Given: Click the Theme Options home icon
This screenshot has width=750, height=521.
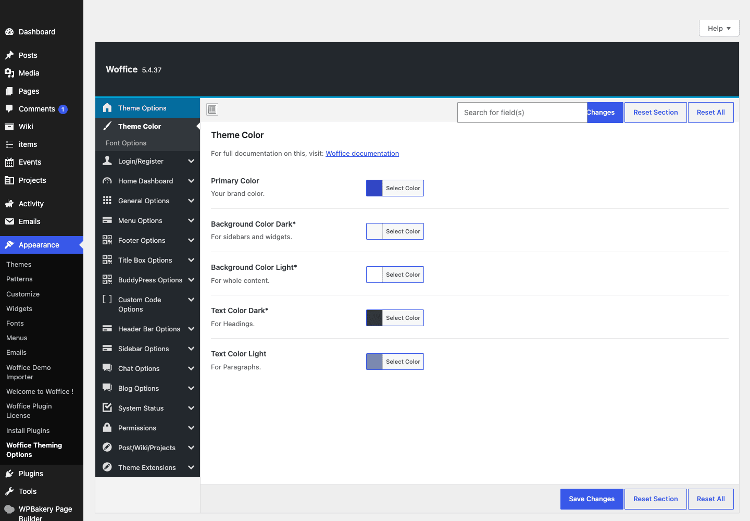Looking at the screenshot, I should (x=107, y=107).
